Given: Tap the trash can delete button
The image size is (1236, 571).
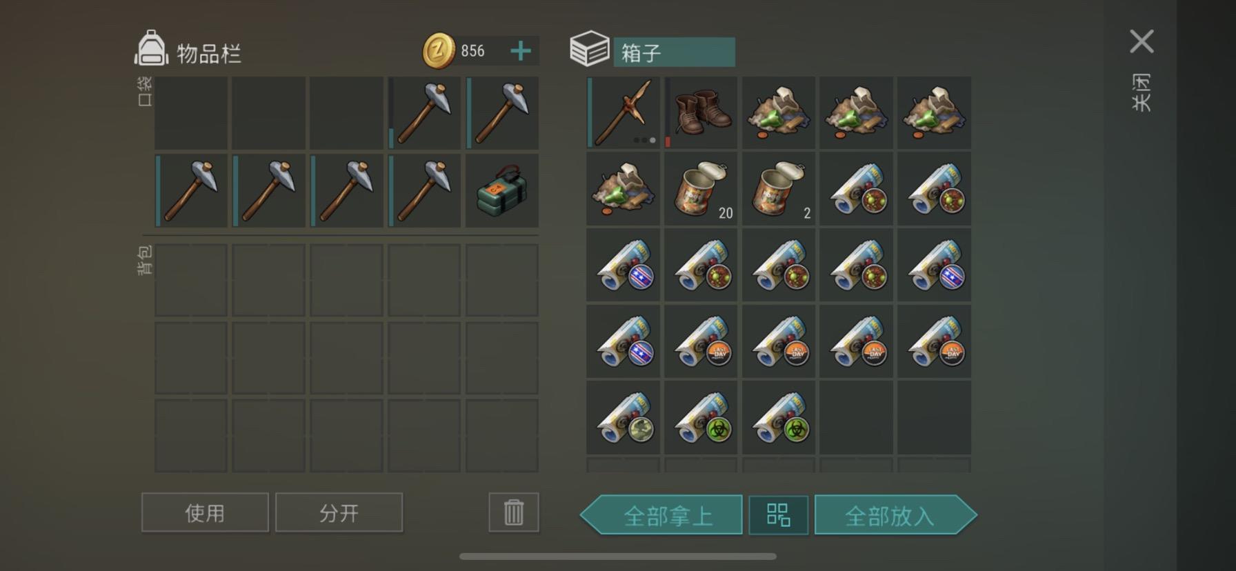Looking at the screenshot, I should pyautogui.click(x=514, y=512).
